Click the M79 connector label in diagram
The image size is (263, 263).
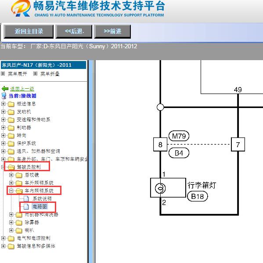(x=179, y=136)
